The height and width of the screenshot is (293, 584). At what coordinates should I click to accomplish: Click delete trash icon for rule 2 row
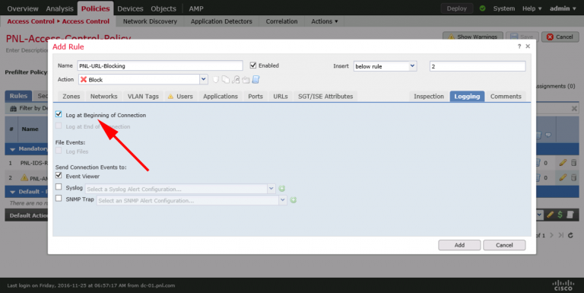click(574, 177)
